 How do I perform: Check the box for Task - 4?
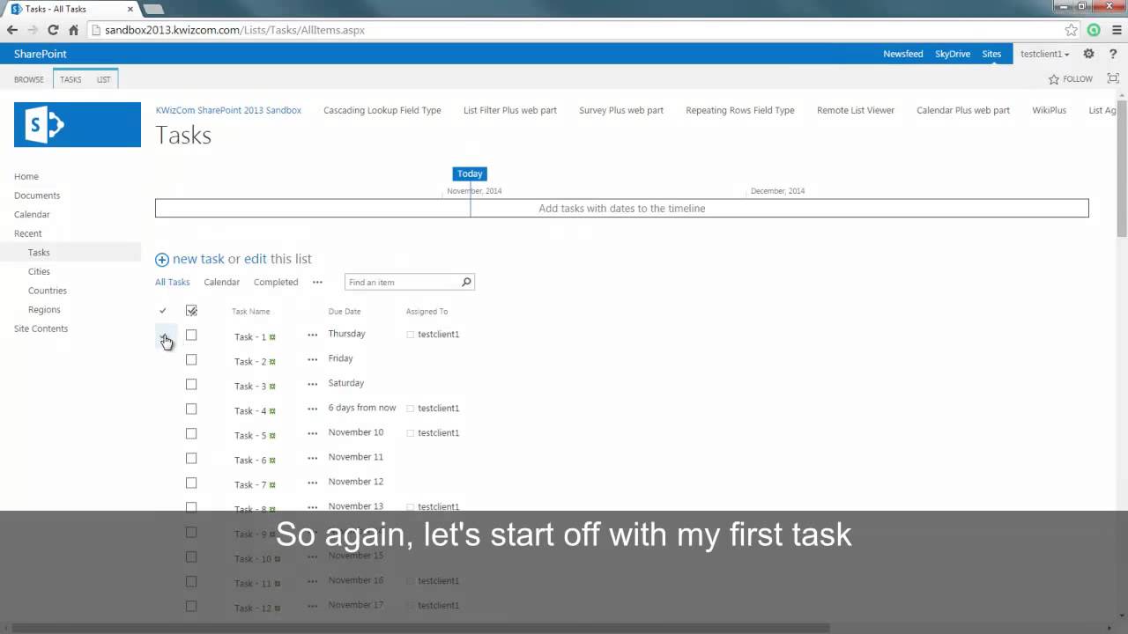191,409
